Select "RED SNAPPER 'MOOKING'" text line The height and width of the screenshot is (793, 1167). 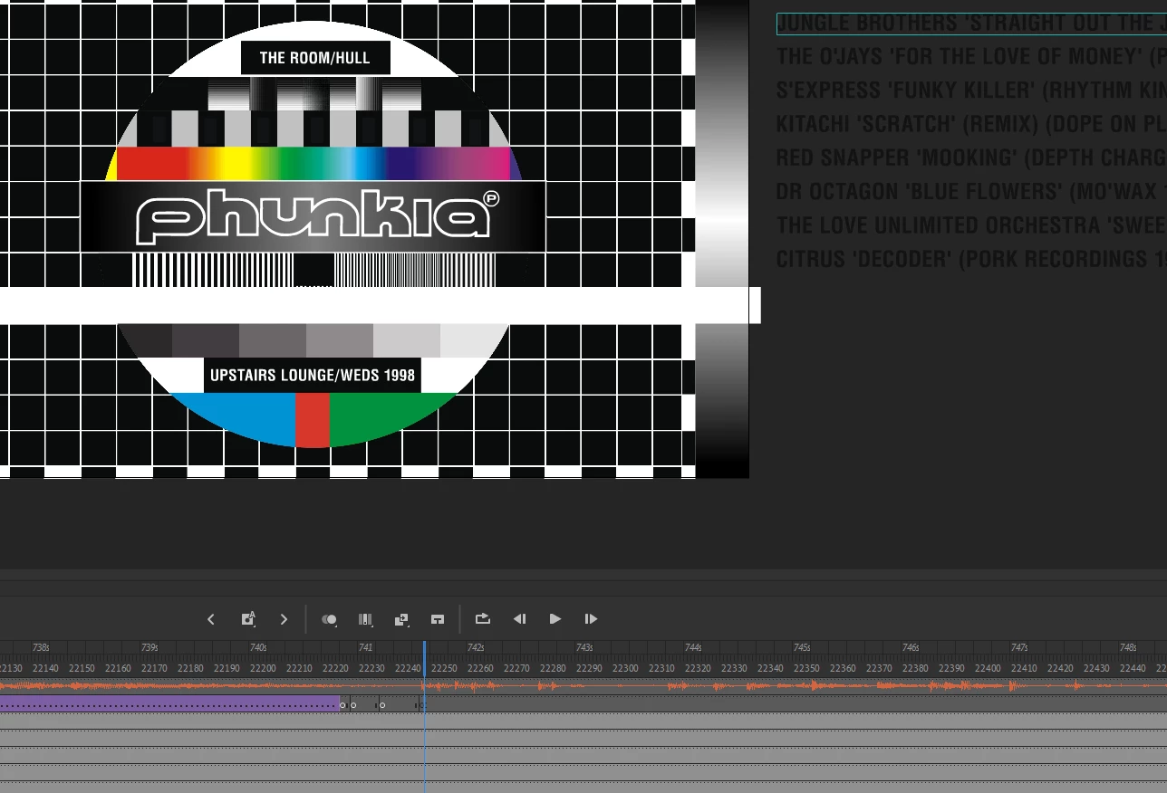coord(971,158)
